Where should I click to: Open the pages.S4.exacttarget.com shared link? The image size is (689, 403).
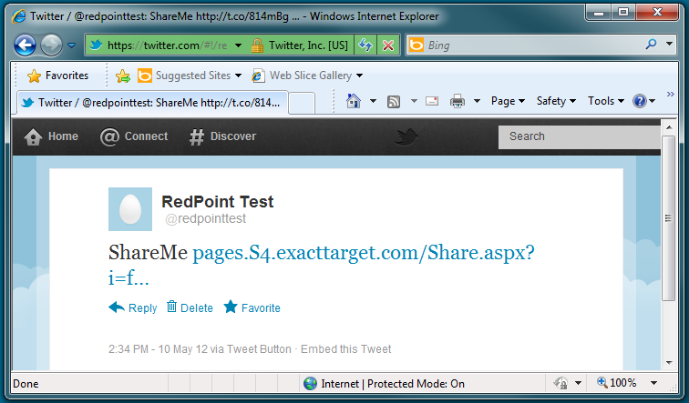pyautogui.click(x=363, y=254)
